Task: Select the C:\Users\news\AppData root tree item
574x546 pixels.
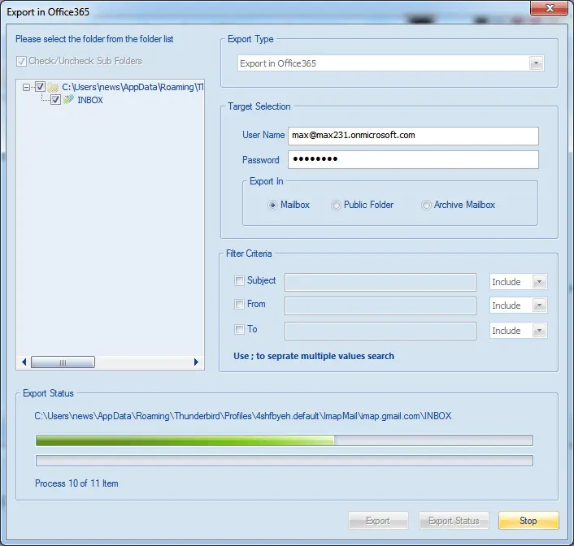Action: [133, 87]
